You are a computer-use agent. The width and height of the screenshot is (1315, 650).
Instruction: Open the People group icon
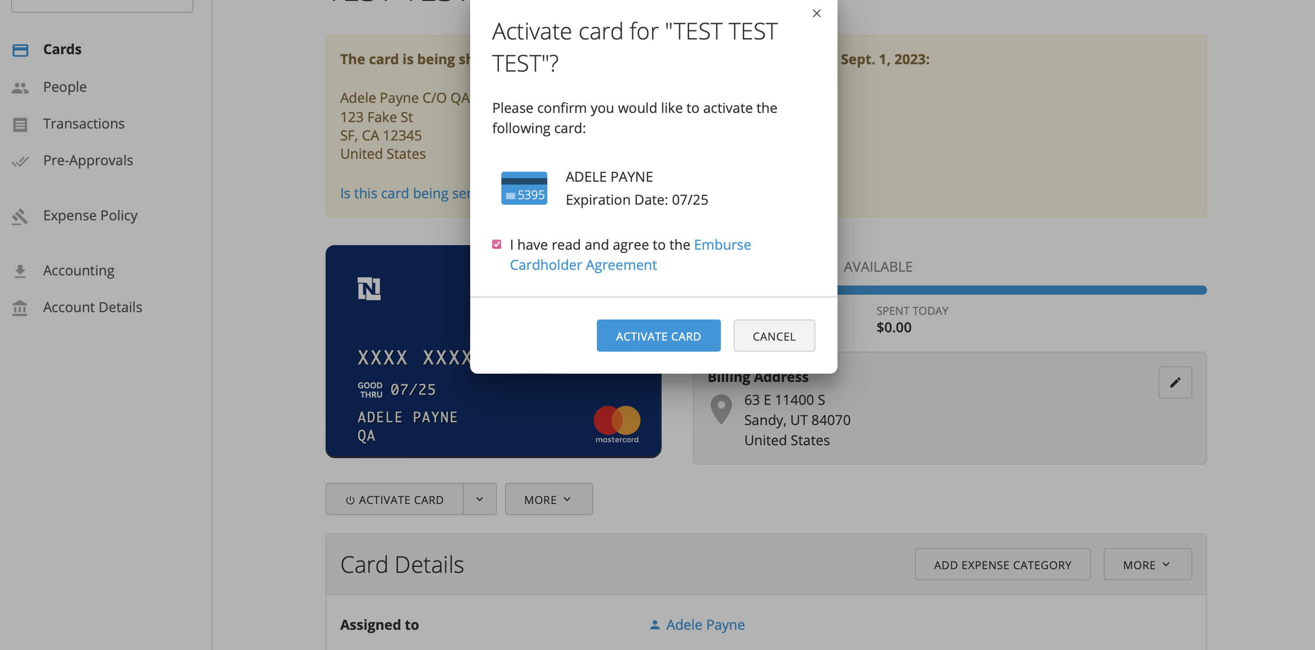point(20,87)
